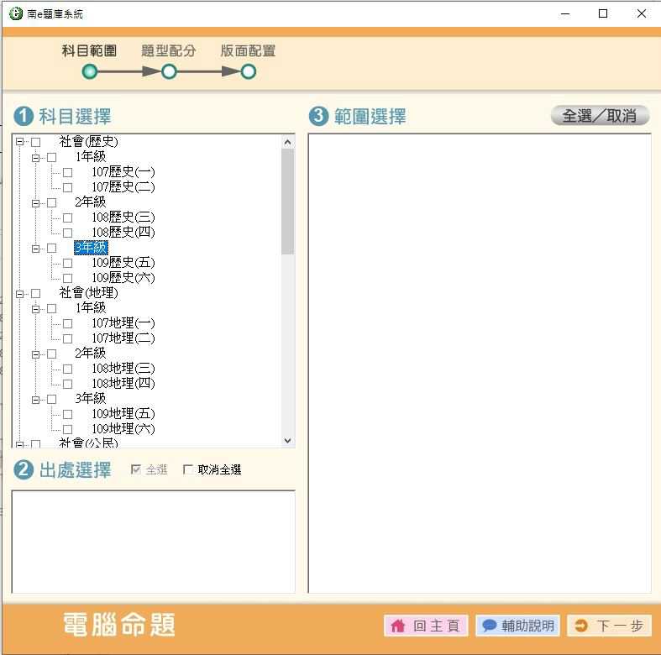The image size is (661, 655).
Task: Collapse 1年級 under 社會(歷史)
Action: click(x=36, y=158)
